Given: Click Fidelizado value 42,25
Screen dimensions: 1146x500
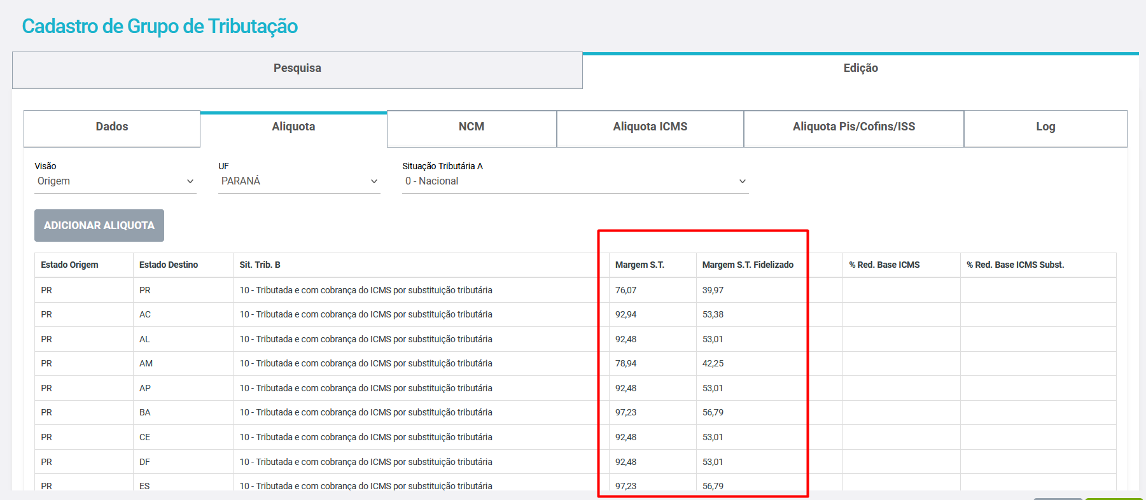Looking at the screenshot, I should [713, 363].
